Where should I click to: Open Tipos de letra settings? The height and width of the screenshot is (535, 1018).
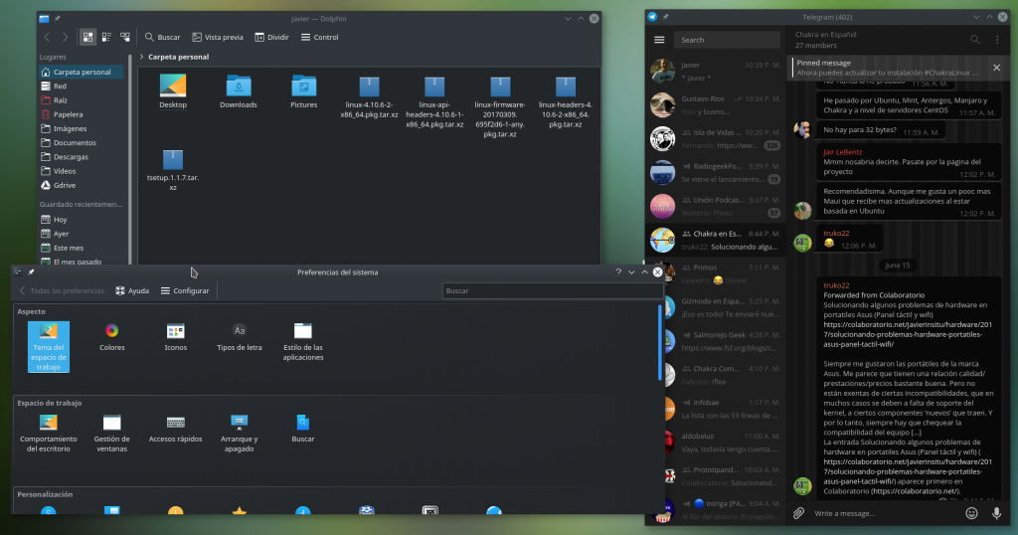click(240, 338)
